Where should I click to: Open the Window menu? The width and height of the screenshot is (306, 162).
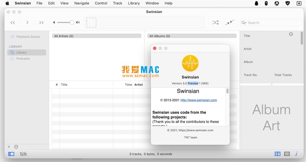[152, 3]
